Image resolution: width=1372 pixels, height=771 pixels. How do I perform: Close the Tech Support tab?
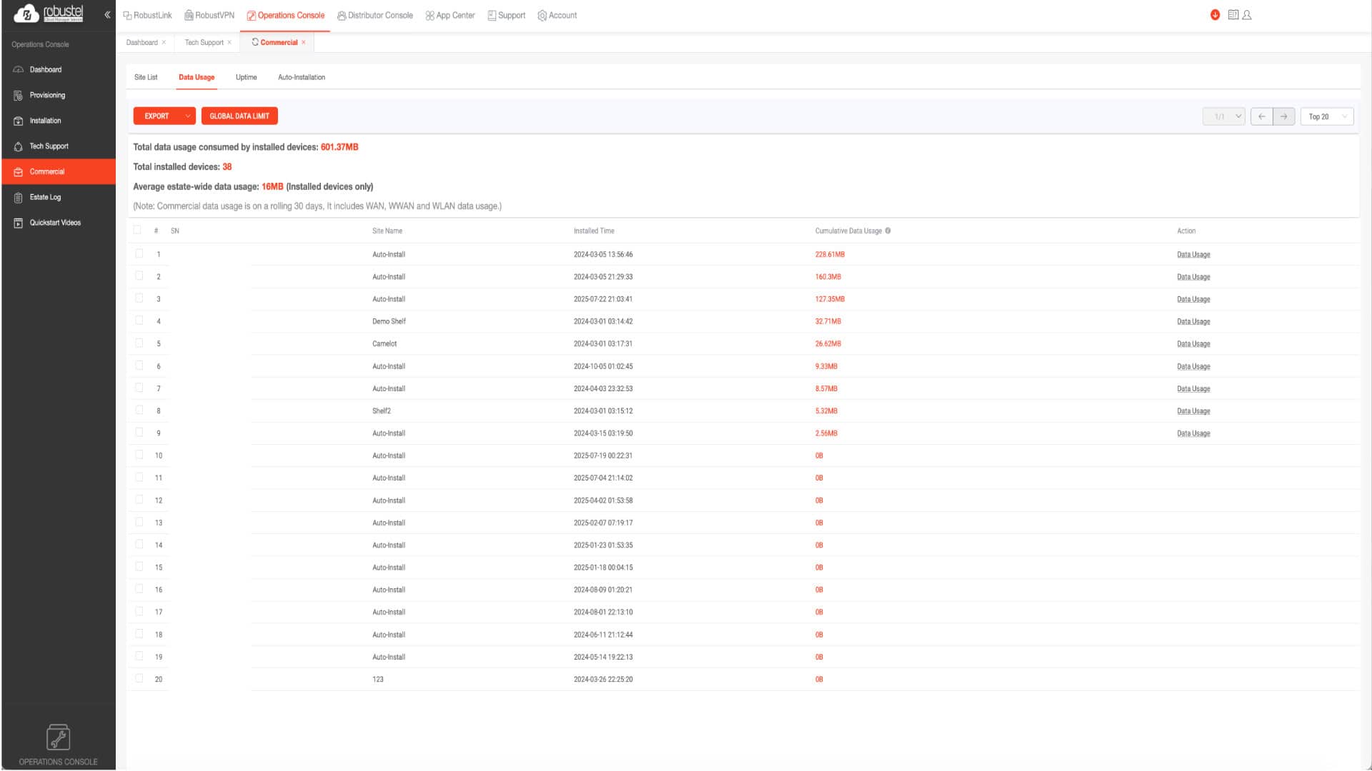tap(229, 42)
